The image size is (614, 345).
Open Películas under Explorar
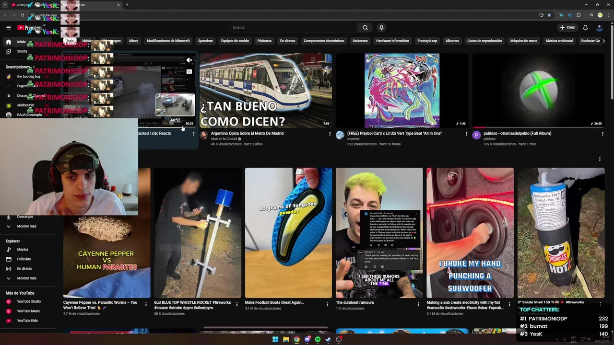tap(24, 259)
